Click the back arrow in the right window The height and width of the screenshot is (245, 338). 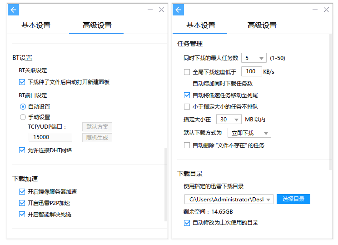click(178, 10)
